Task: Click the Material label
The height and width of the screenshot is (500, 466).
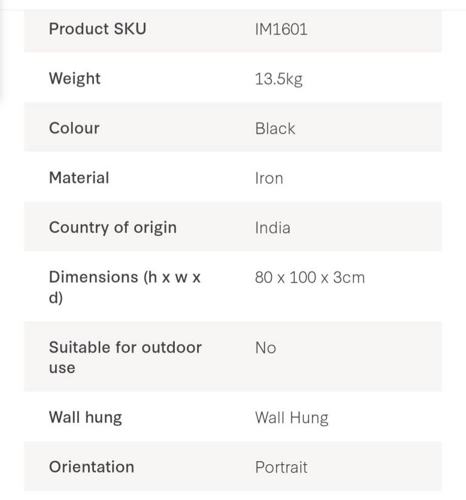Action: 79,178
